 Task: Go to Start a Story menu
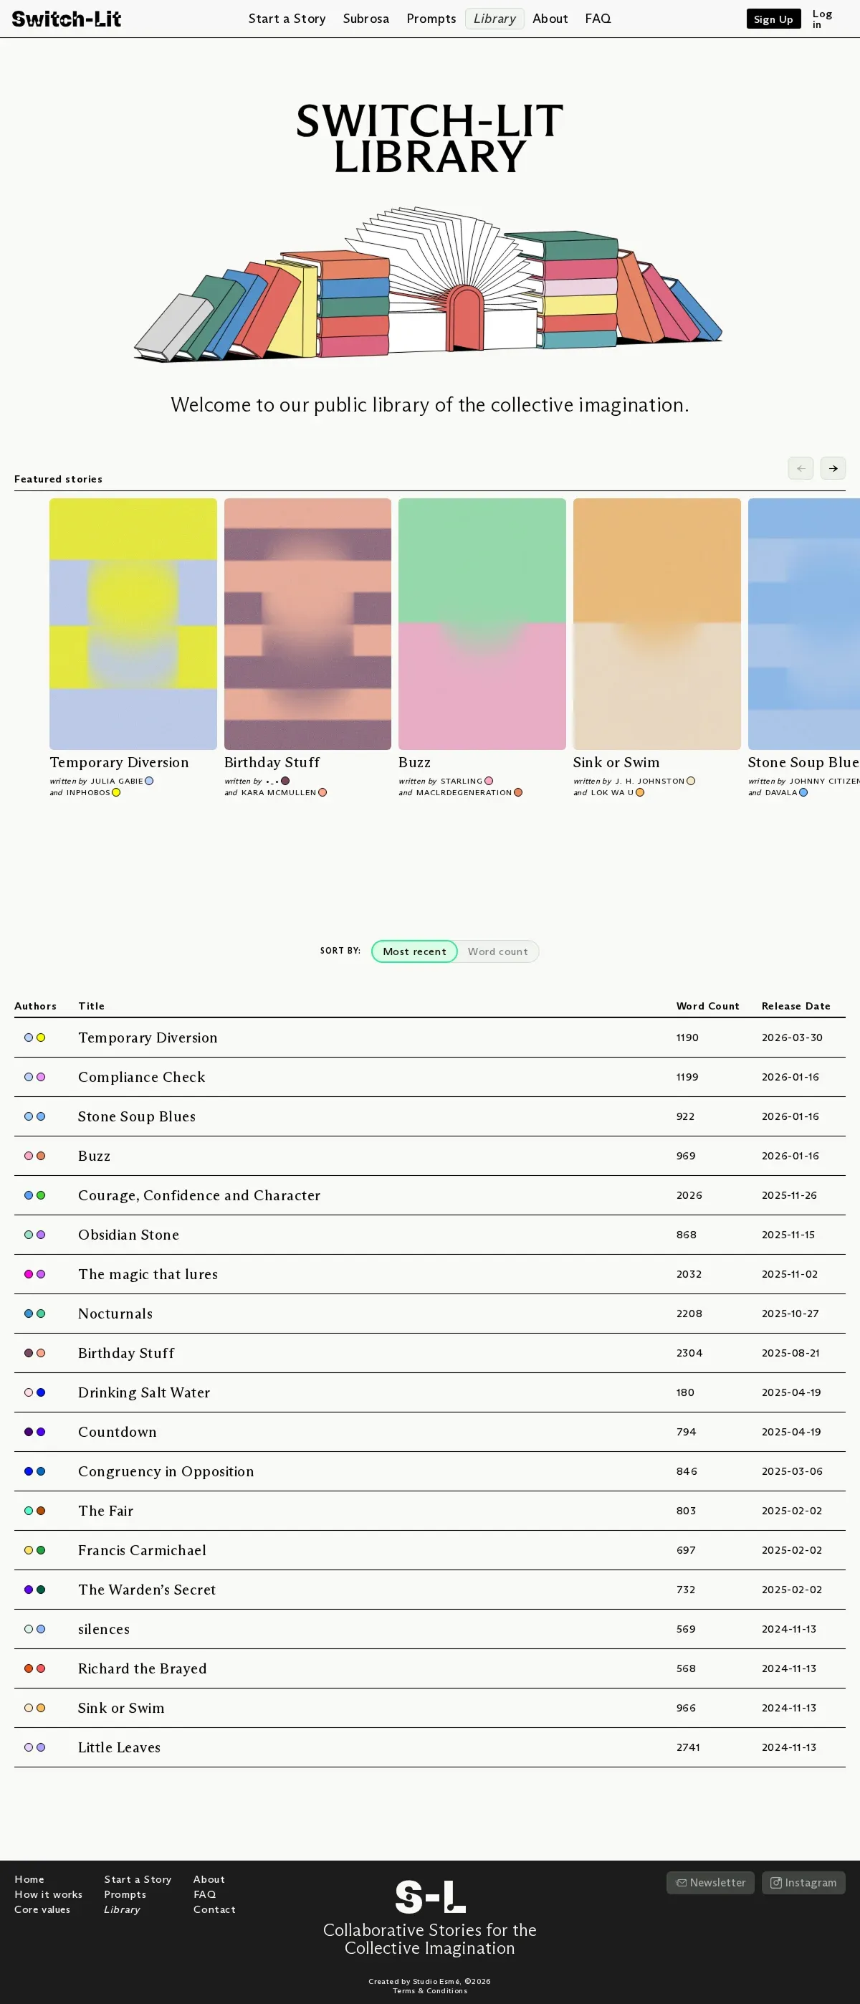[287, 19]
